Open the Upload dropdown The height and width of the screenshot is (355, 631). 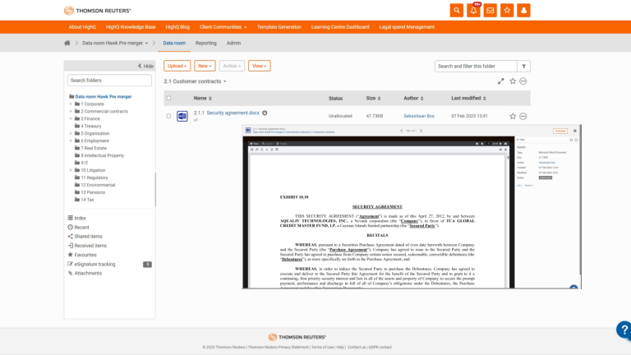pos(177,66)
